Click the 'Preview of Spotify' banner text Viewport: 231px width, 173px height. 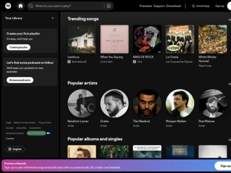[15, 163]
